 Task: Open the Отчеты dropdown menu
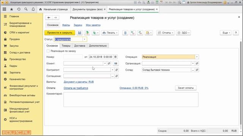(x=166, y=33)
